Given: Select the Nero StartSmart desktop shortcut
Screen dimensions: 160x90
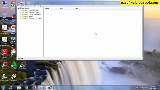Looking at the screenshot, I should coord(13,29).
